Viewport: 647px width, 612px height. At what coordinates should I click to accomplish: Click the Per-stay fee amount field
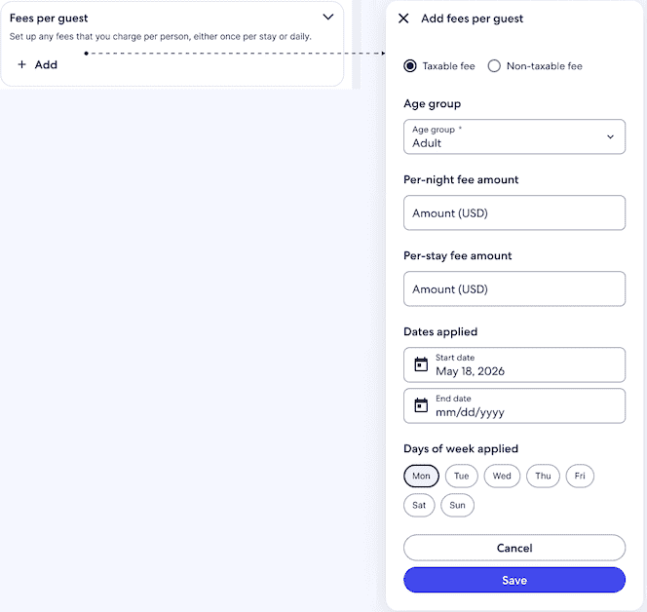point(514,289)
